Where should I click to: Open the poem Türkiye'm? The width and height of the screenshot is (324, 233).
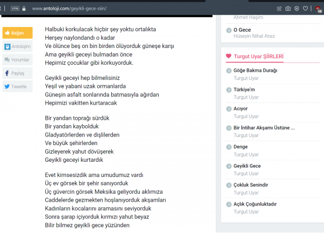point(244,90)
